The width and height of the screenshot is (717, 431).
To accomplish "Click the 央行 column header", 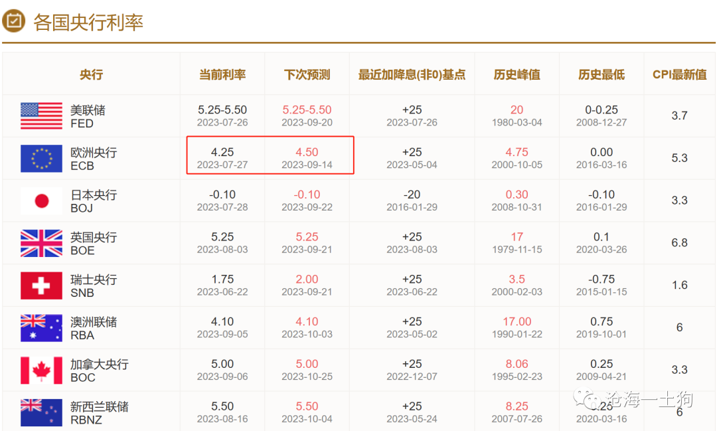I will pos(91,74).
